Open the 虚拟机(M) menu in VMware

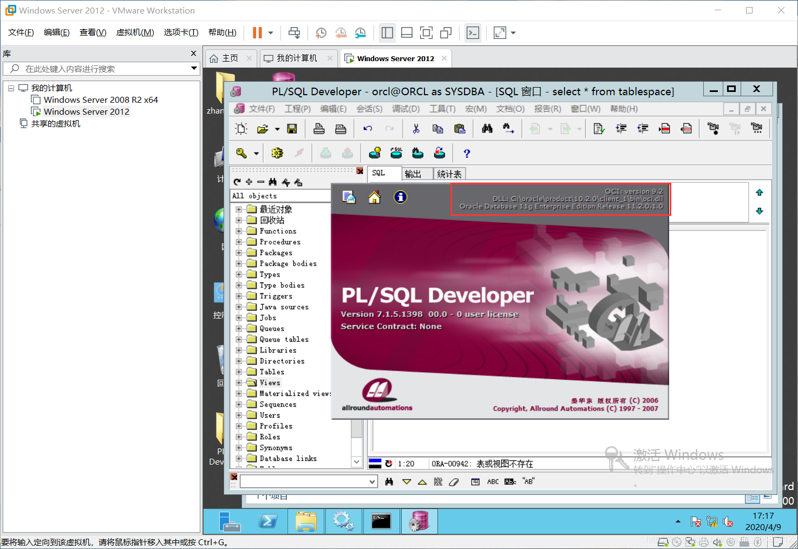tap(135, 32)
